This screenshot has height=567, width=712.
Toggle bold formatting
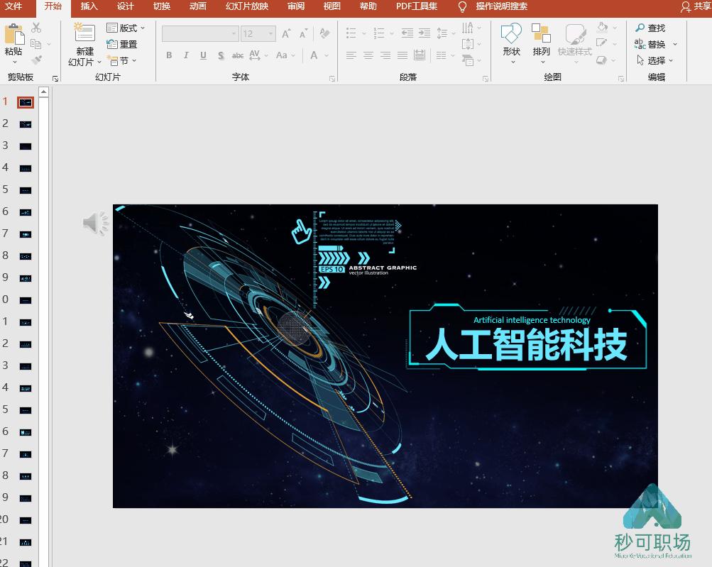tap(169, 55)
